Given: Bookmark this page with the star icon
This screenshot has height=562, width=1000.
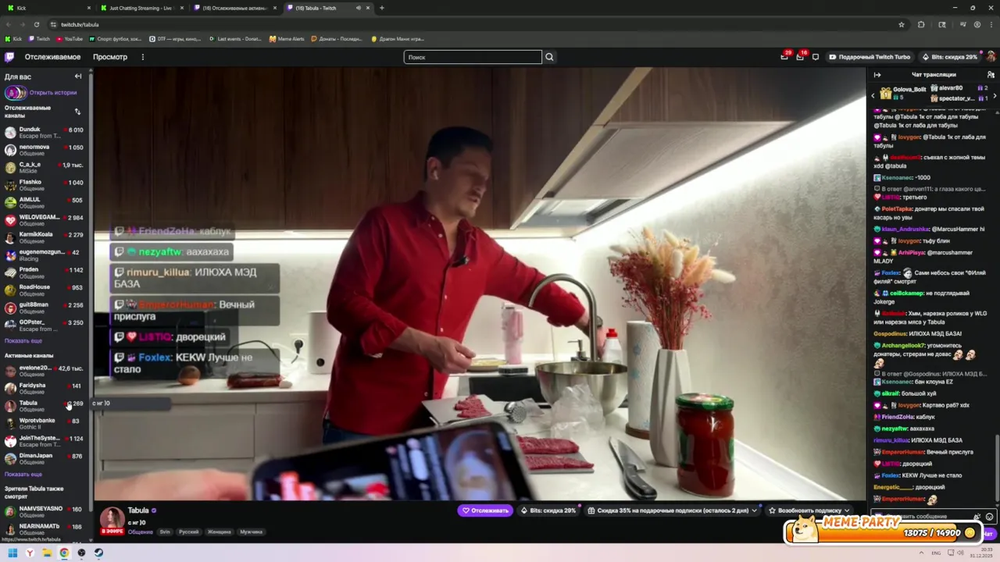Looking at the screenshot, I should point(902,24).
